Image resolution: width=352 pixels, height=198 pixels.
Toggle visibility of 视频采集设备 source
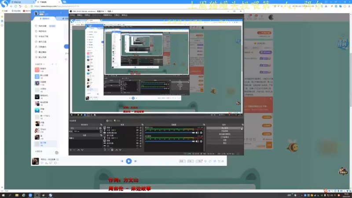[137, 133]
